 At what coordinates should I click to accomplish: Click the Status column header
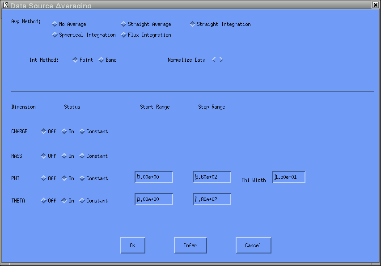pyautogui.click(x=72, y=107)
